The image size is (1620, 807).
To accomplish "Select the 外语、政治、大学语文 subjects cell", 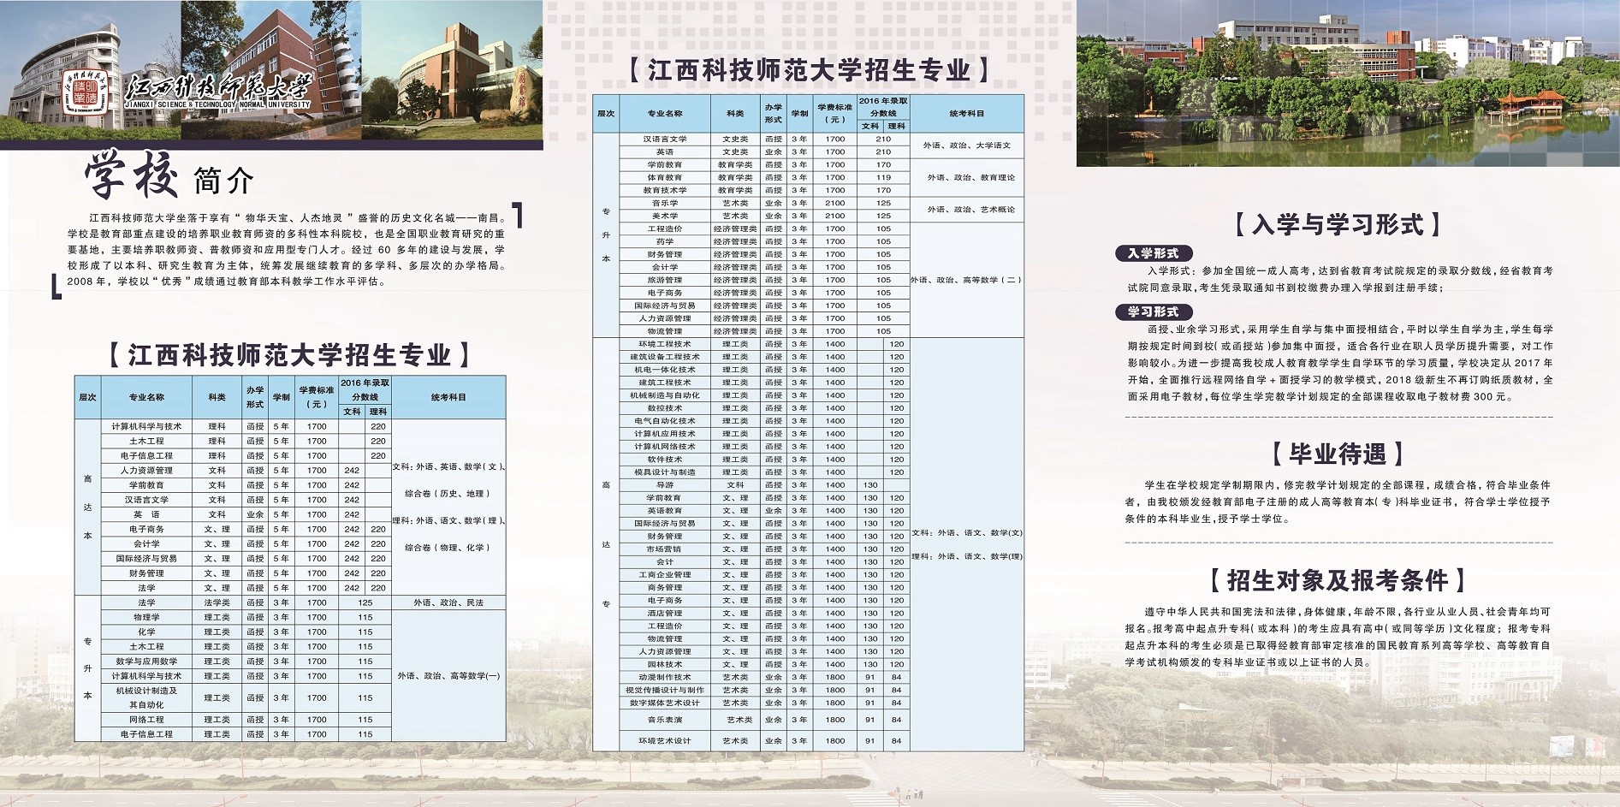I will (x=967, y=145).
